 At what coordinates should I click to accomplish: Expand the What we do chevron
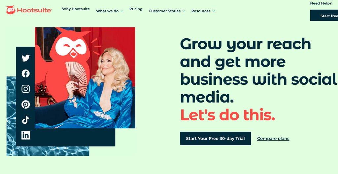122,11
